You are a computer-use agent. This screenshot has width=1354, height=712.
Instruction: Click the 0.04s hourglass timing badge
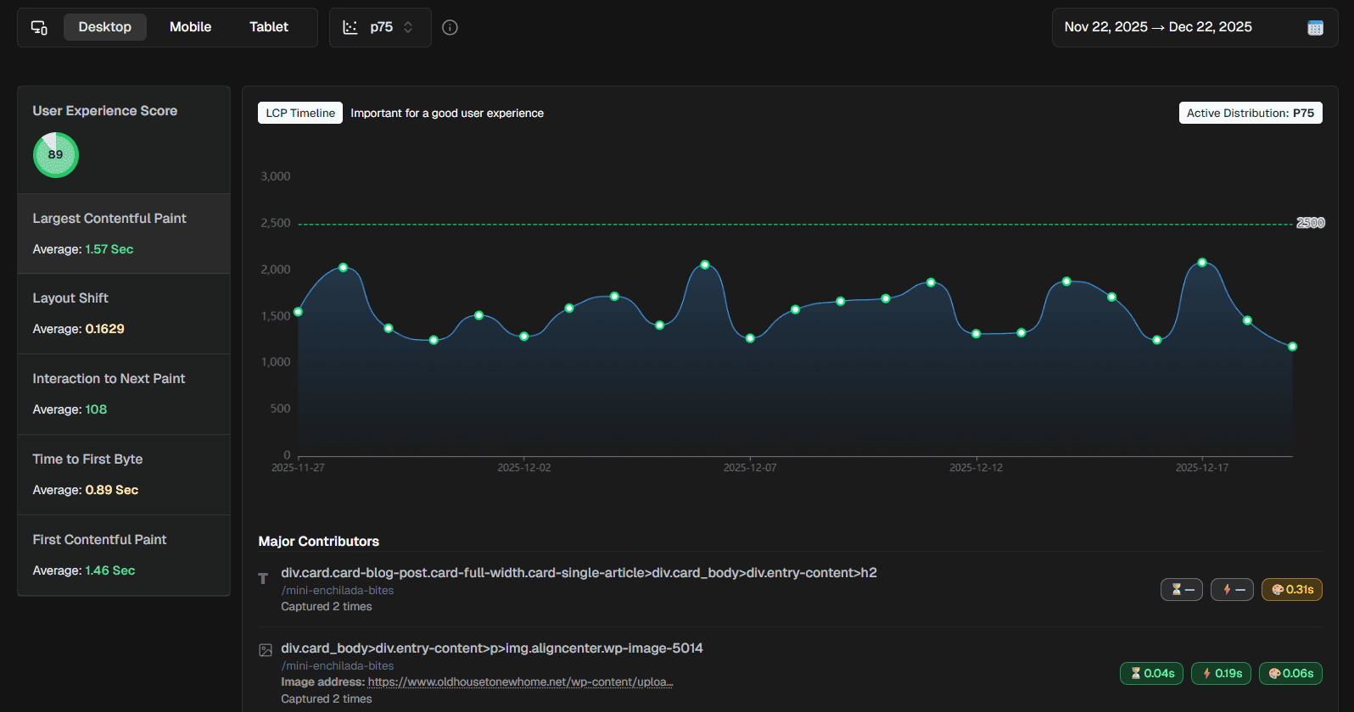tap(1151, 673)
